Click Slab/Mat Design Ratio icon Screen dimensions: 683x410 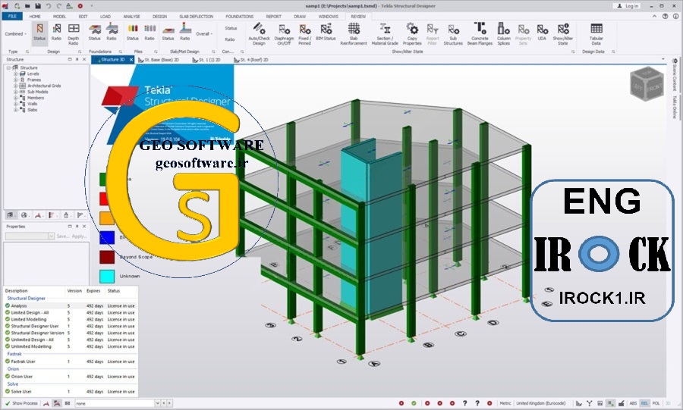[185, 33]
